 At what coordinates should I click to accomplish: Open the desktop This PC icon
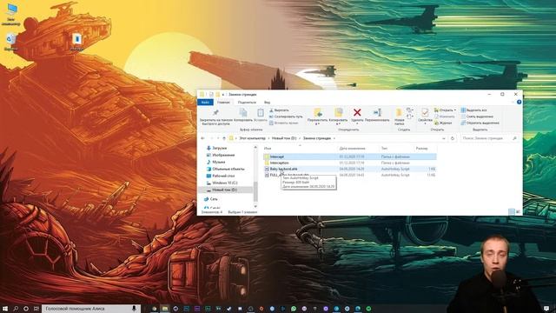(11, 15)
